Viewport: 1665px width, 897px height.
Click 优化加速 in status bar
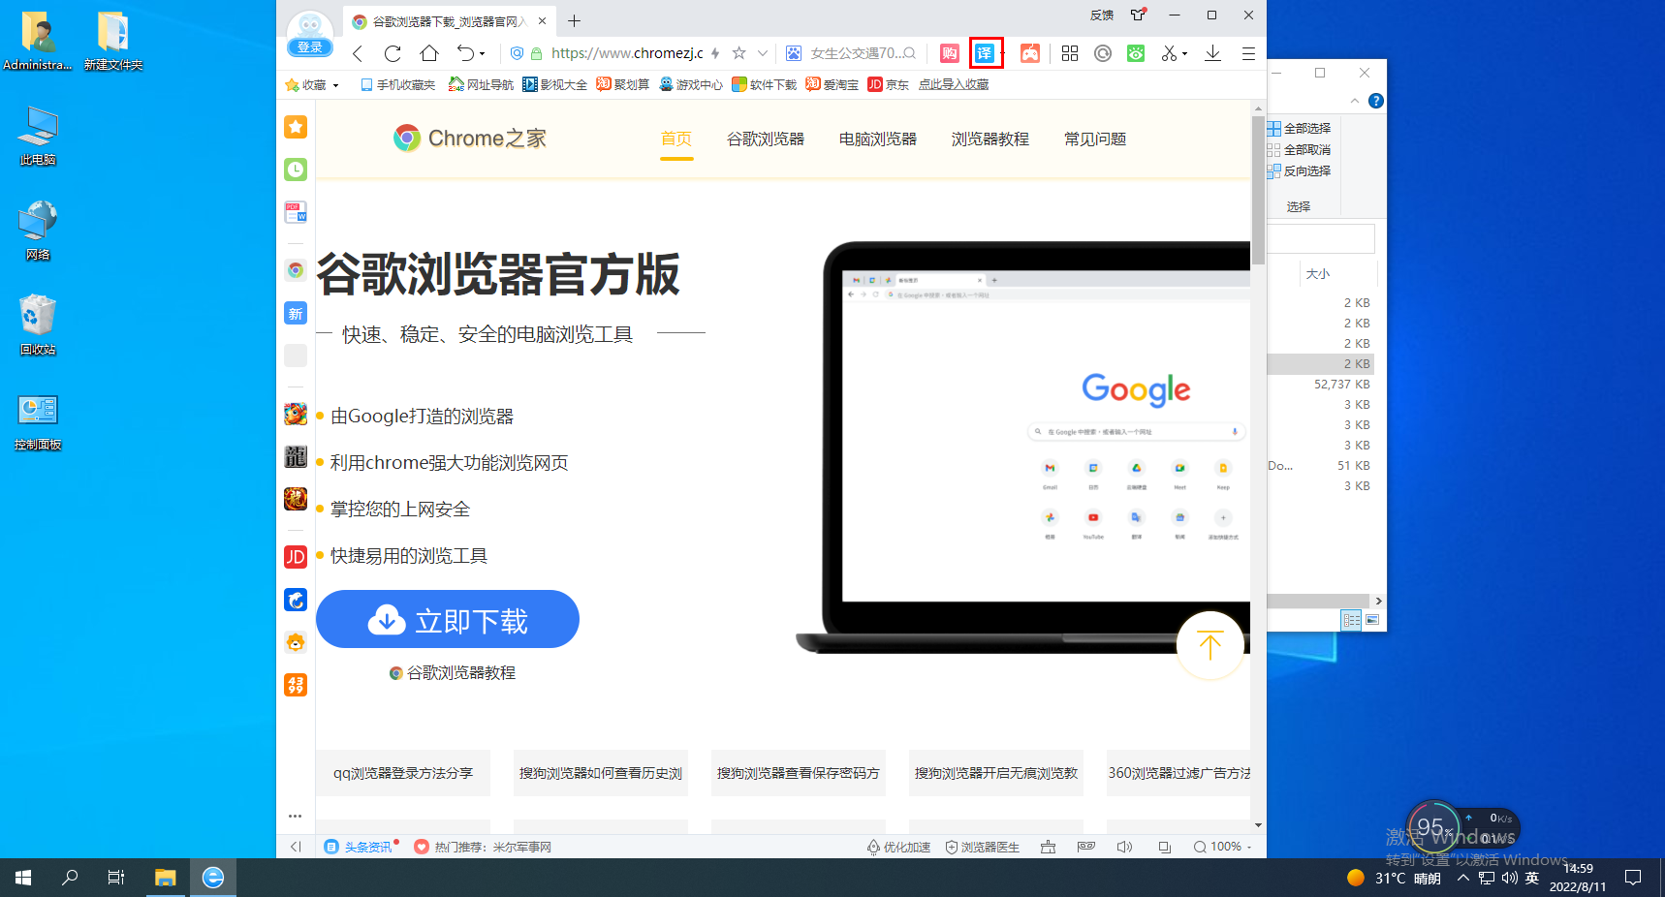[898, 847]
